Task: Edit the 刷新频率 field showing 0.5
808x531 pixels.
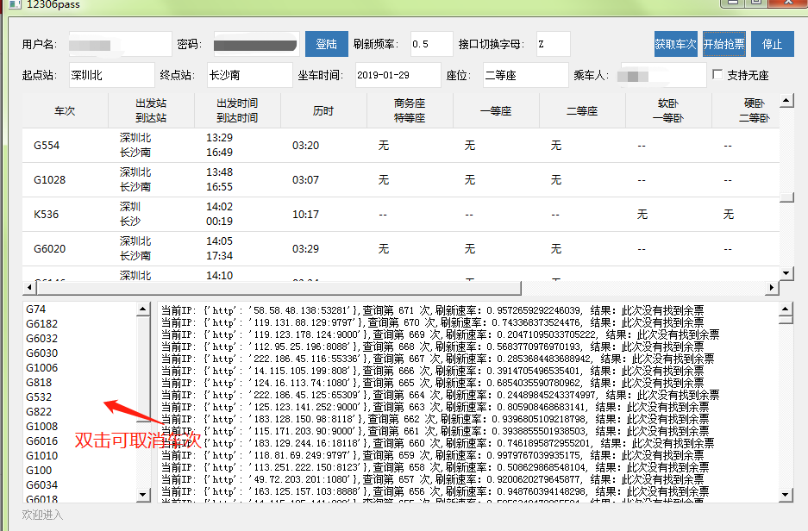Action: coord(431,44)
